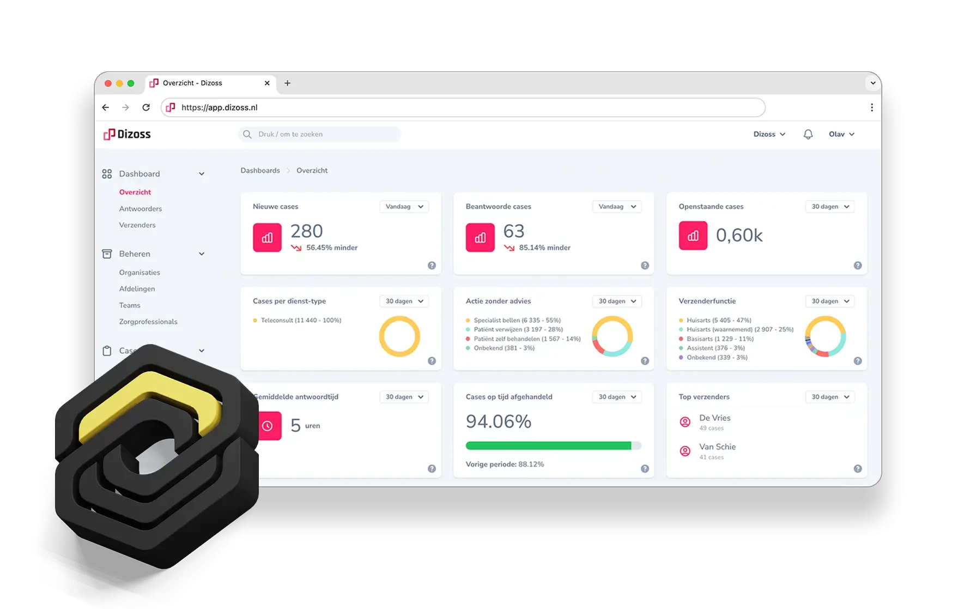The height and width of the screenshot is (609, 970).
Task: Click Dashboards breadcrumb link
Action: point(260,171)
